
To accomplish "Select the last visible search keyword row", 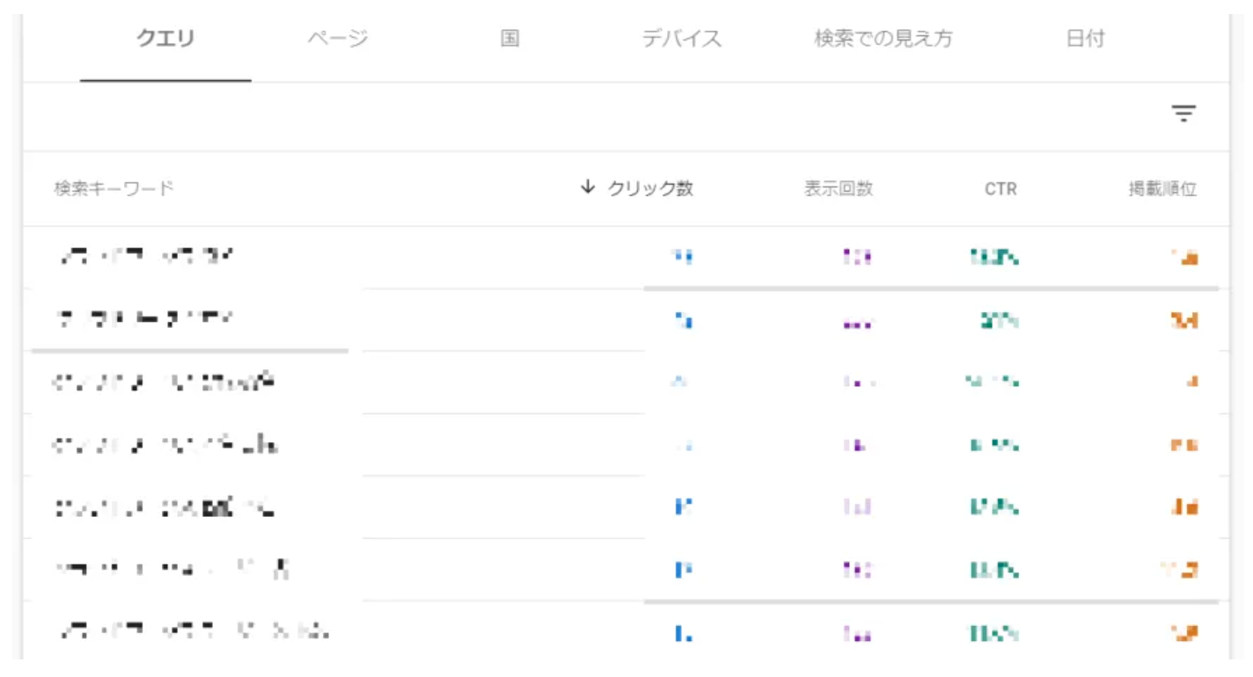I will pos(194,631).
